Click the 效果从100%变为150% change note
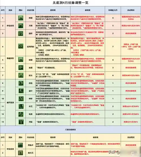This screenshot has height=157, width=141. (131, 26)
